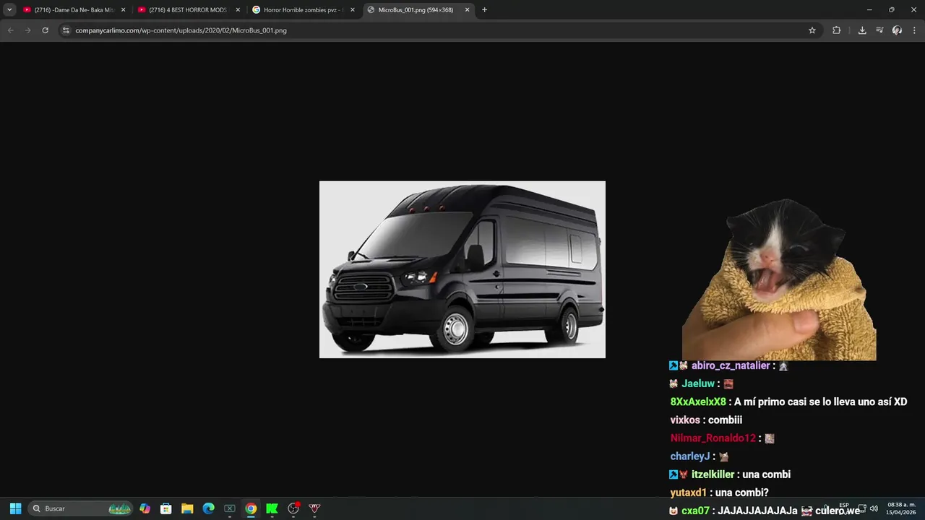Screen dimensions: 925x520
Task: Launch Microsoft Edge from the taskbar
Action: [x=208, y=508]
